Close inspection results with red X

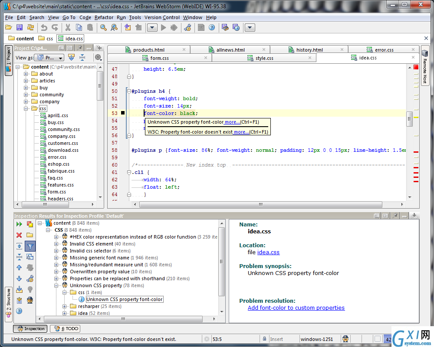pos(19,235)
